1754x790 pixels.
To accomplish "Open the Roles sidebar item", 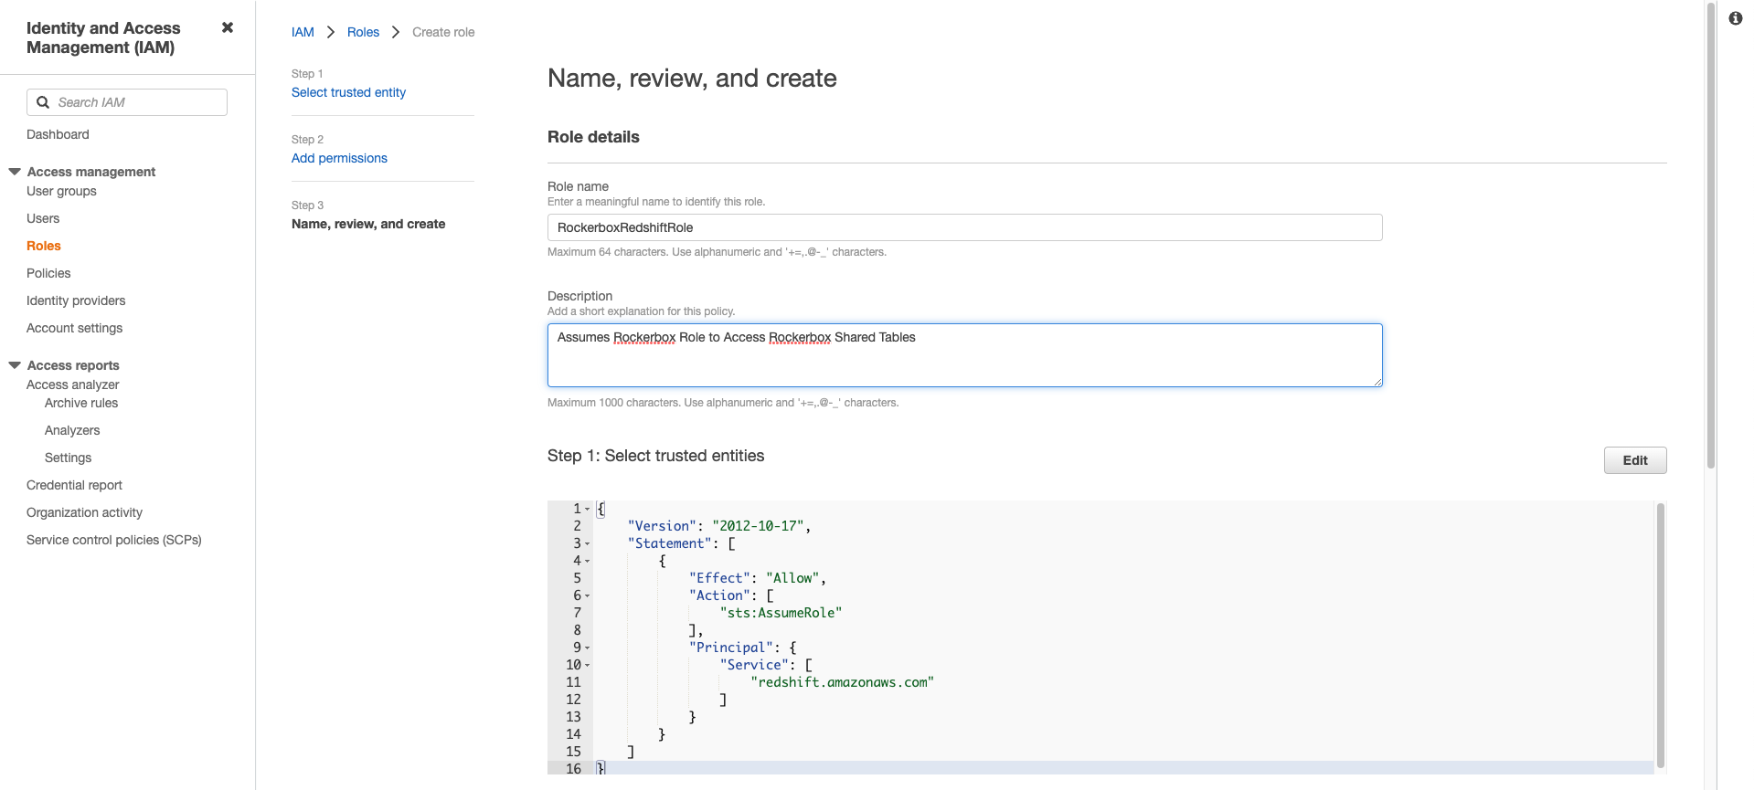I will pyautogui.click(x=44, y=246).
